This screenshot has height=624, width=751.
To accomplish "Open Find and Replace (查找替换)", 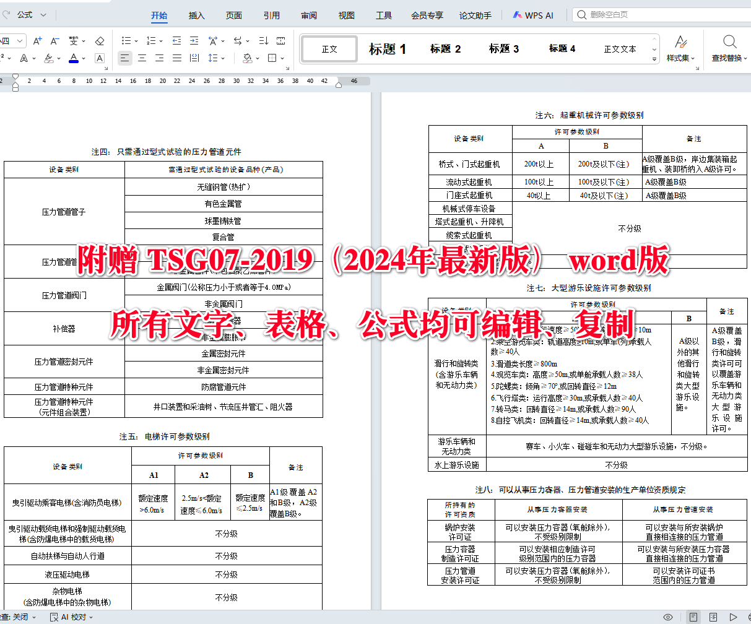I will [x=730, y=48].
